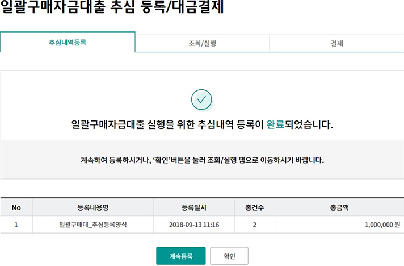Select the 일괄구매대_추심등록양식 entry
The width and height of the screenshot is (404, 266).
[92, 225]
